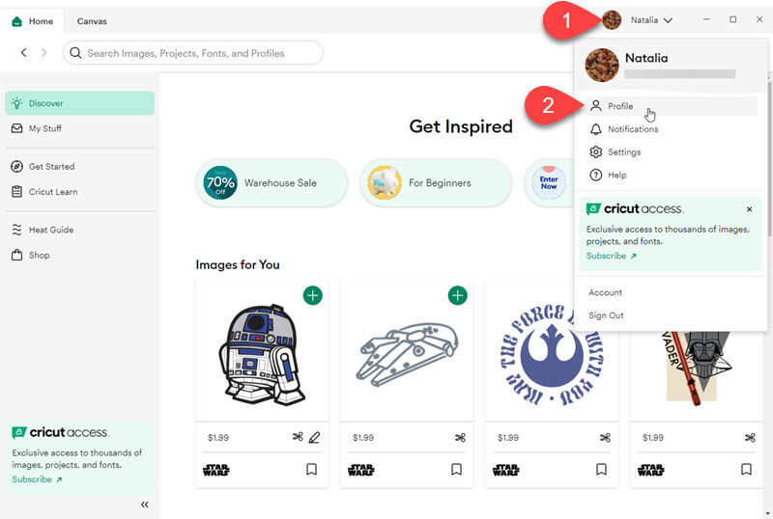The image size is (773, 519).
Task: Open Notifications from the profile menu
Action: pyautogui.click(x=633, y=129)
